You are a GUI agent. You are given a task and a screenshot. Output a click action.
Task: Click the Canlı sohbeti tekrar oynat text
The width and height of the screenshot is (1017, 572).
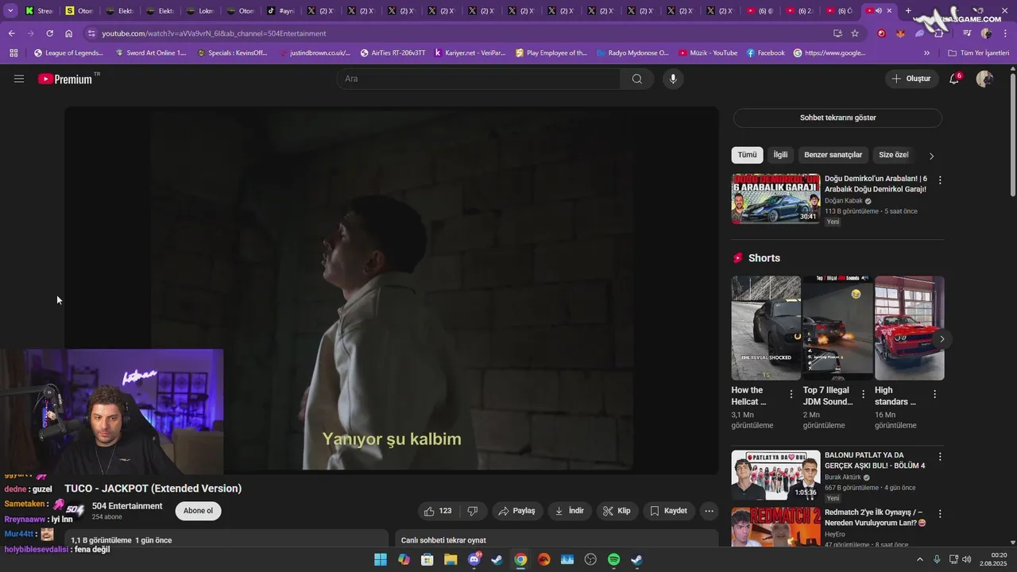pyautogui.click(x=443, y=540)
